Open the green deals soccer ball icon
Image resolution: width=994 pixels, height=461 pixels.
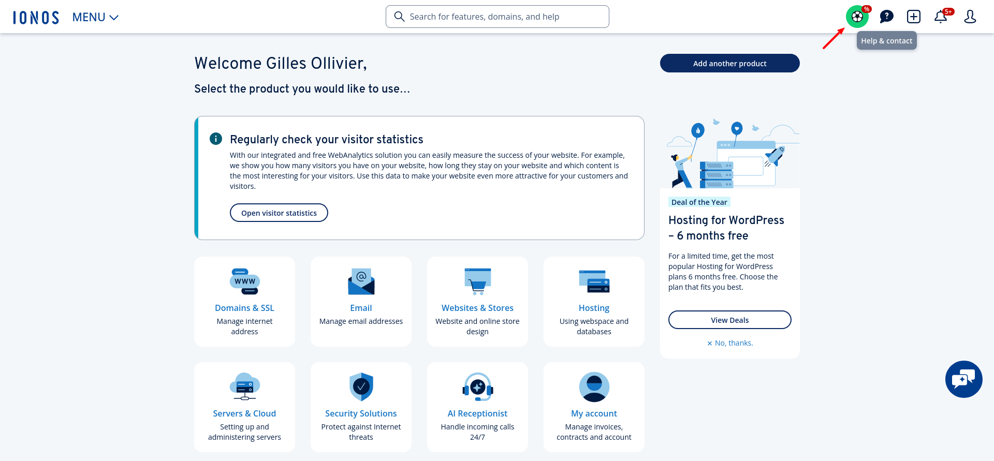point(857,17)
